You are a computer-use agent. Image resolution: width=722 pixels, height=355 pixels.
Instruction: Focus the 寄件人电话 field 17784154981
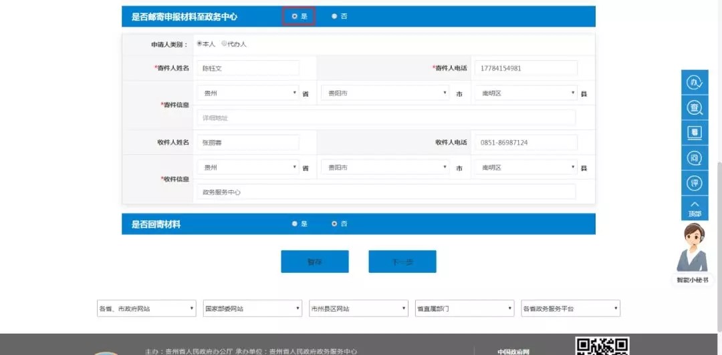(x=526, y=68)
